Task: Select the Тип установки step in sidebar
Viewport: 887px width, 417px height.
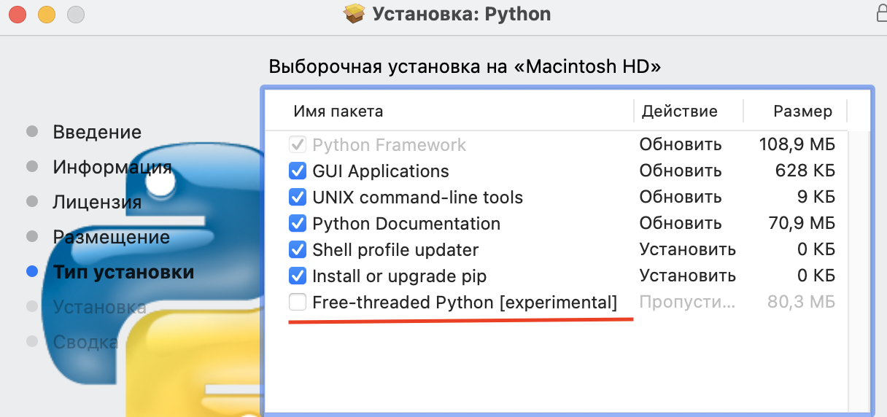Action: [123, 273]
